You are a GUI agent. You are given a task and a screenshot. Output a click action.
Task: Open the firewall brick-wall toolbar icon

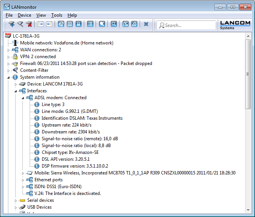[x=70, y=24]
